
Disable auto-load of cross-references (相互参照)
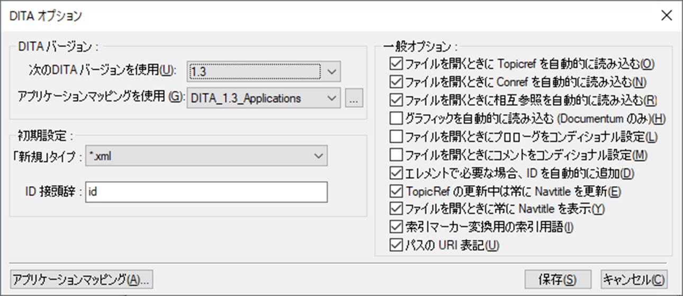(396, 100)
